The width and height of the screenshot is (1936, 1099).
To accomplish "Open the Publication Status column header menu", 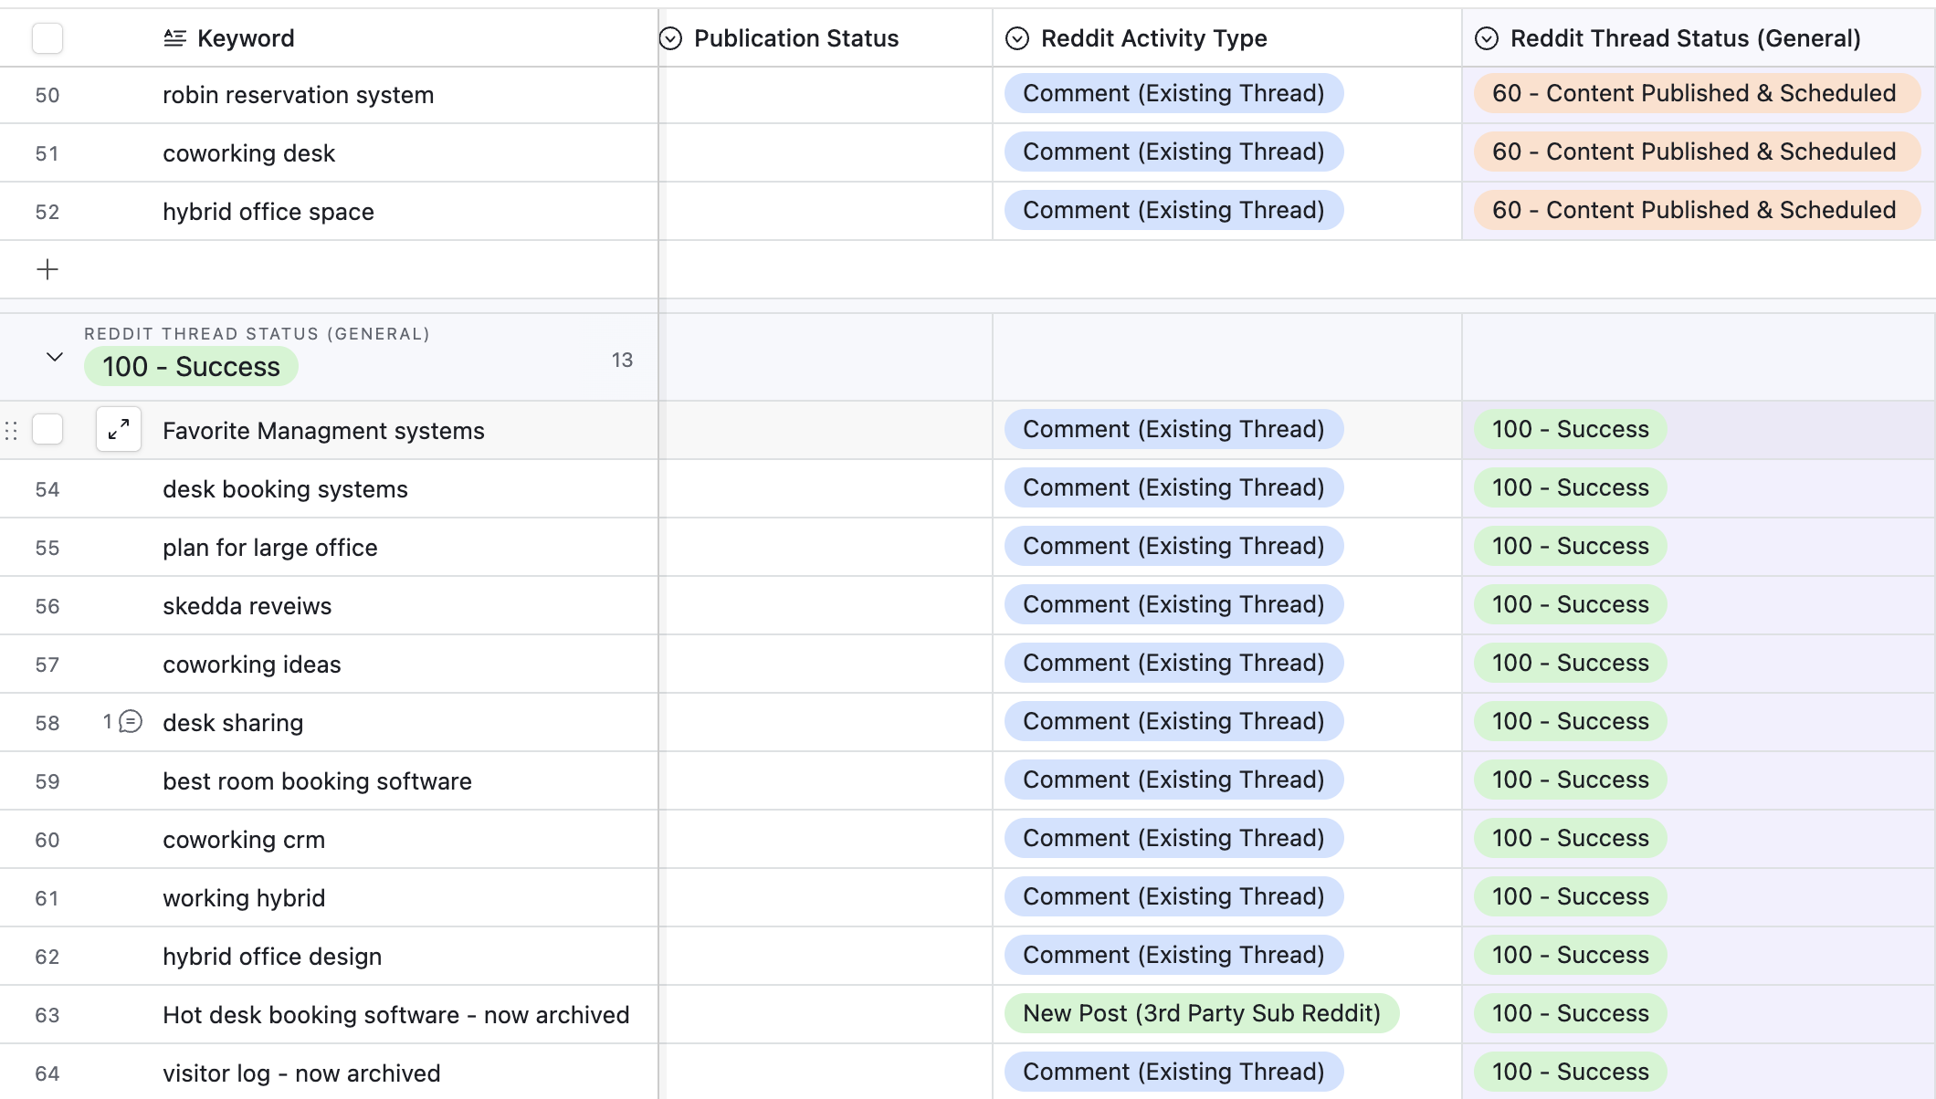I will point(796,38).
